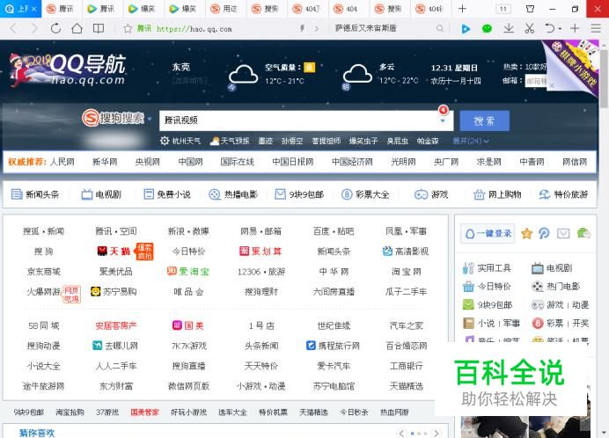Click the undo closed tab icon

point(549,28)
